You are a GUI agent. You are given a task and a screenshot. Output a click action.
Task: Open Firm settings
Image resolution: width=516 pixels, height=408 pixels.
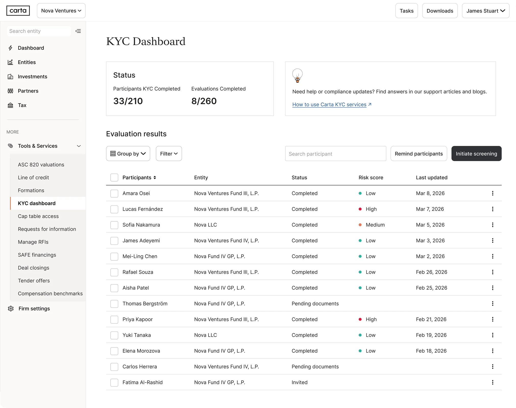click(34, 309)
